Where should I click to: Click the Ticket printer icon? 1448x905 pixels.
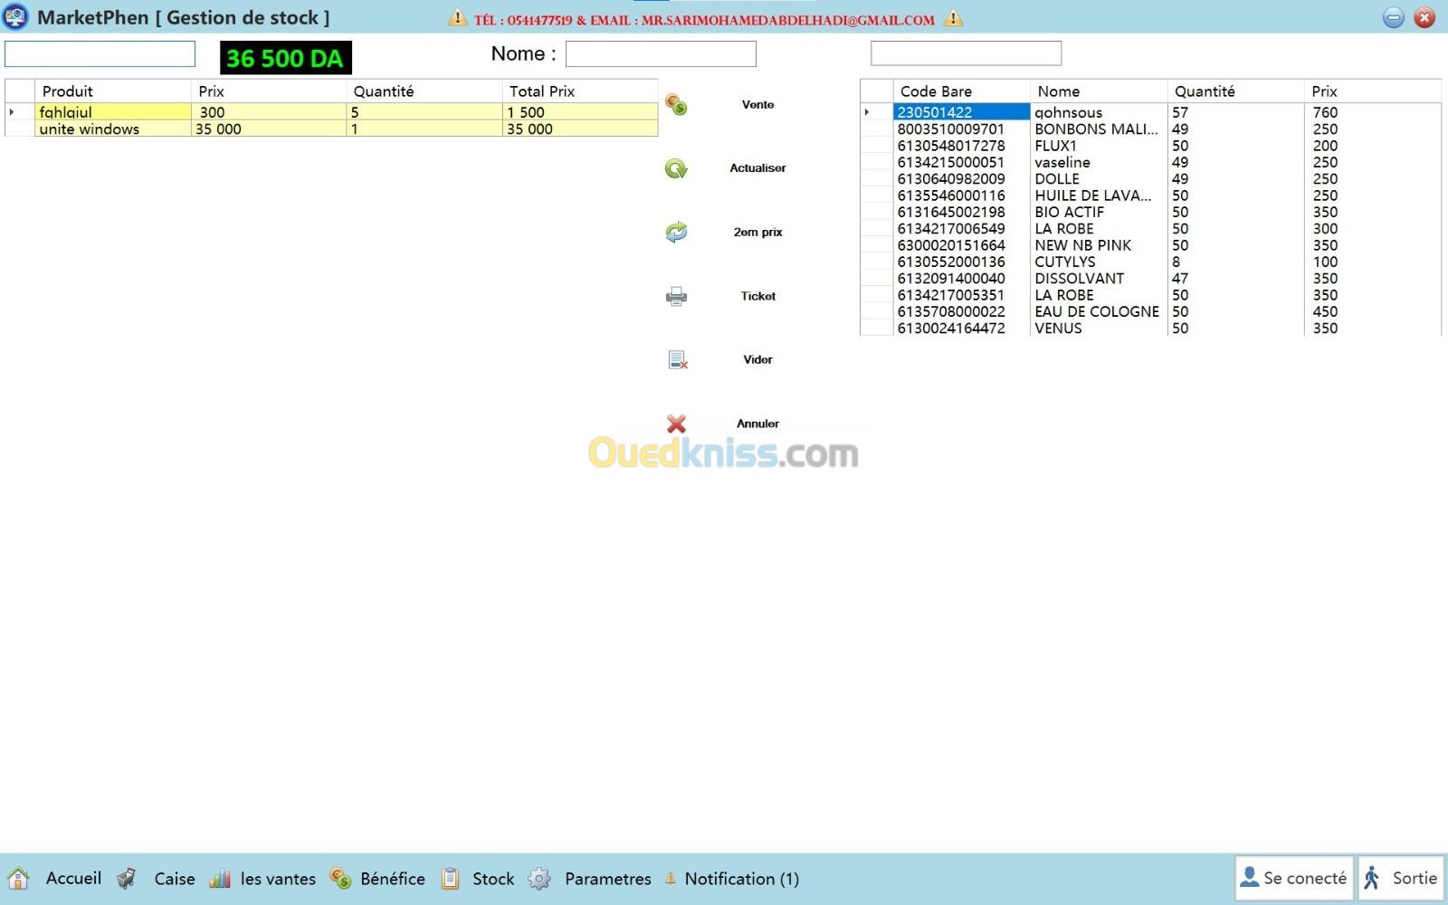tap(676, 296)
